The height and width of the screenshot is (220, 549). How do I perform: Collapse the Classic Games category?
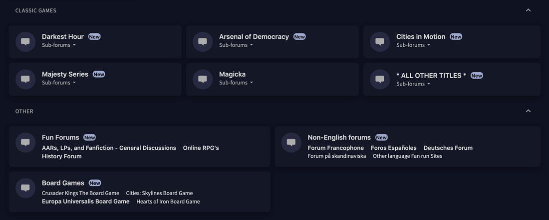click(528, 10)
